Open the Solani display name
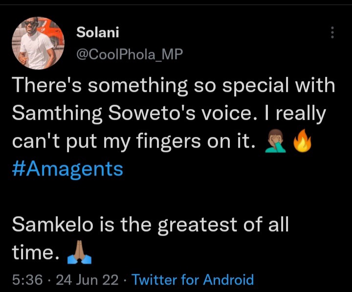Screen dimensions: 352x292 click(x=98, y=32)
